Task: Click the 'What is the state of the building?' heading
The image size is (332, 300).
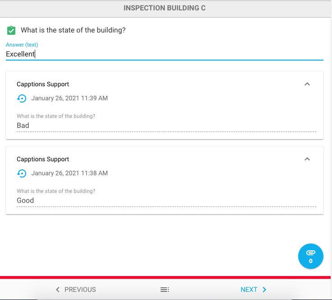Action: coord(73,30)
